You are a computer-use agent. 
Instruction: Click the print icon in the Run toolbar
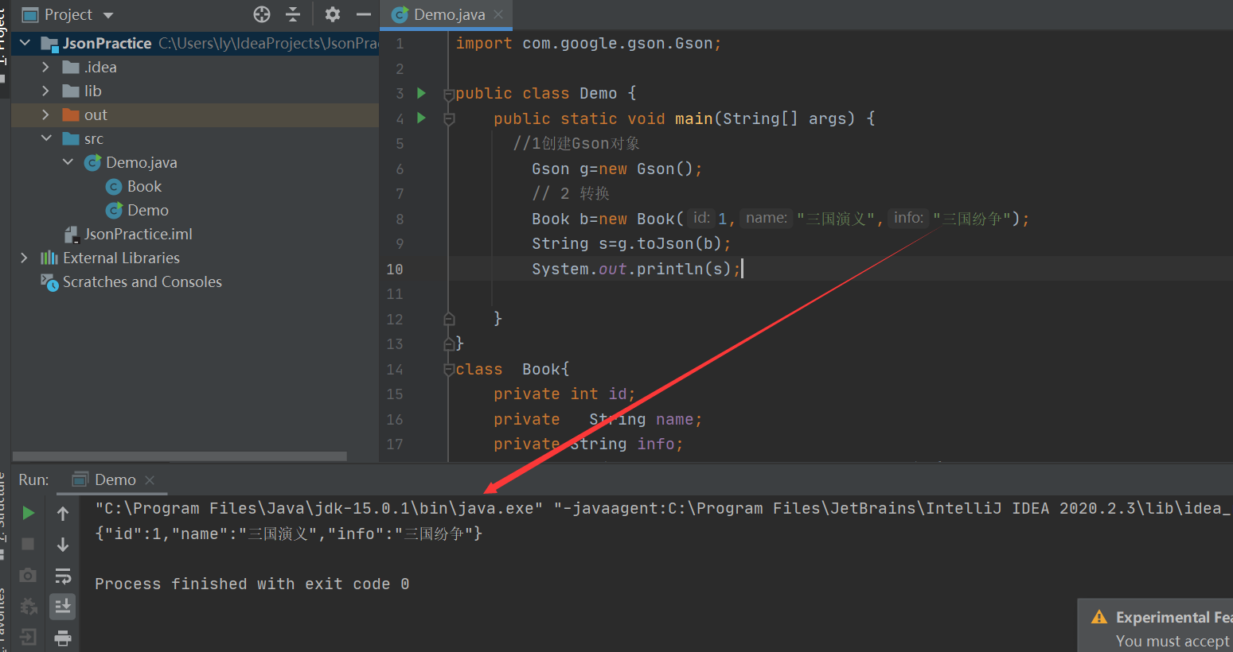click(x=63, y=638)
